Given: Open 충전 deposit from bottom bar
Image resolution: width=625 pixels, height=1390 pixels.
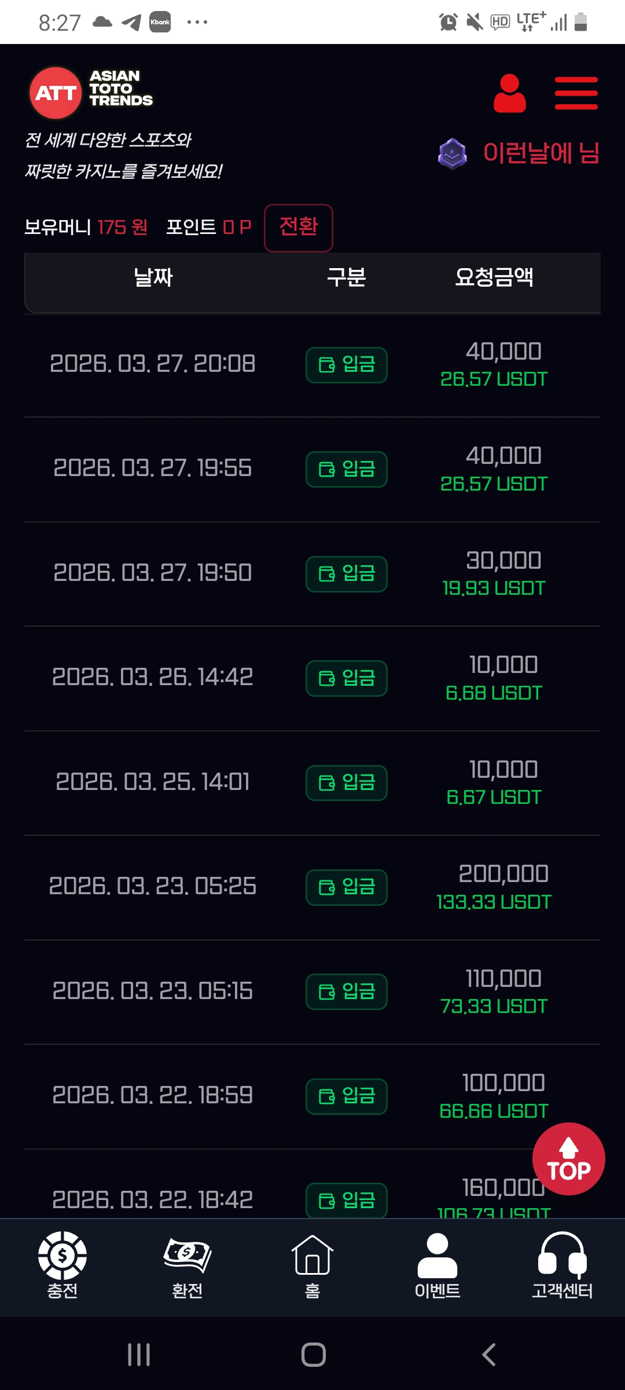Looking at the screenshot, I should 62,1265.
